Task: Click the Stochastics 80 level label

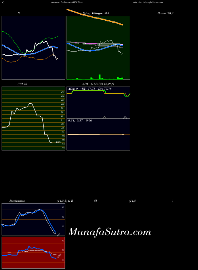Action: (x=63, y=208)
